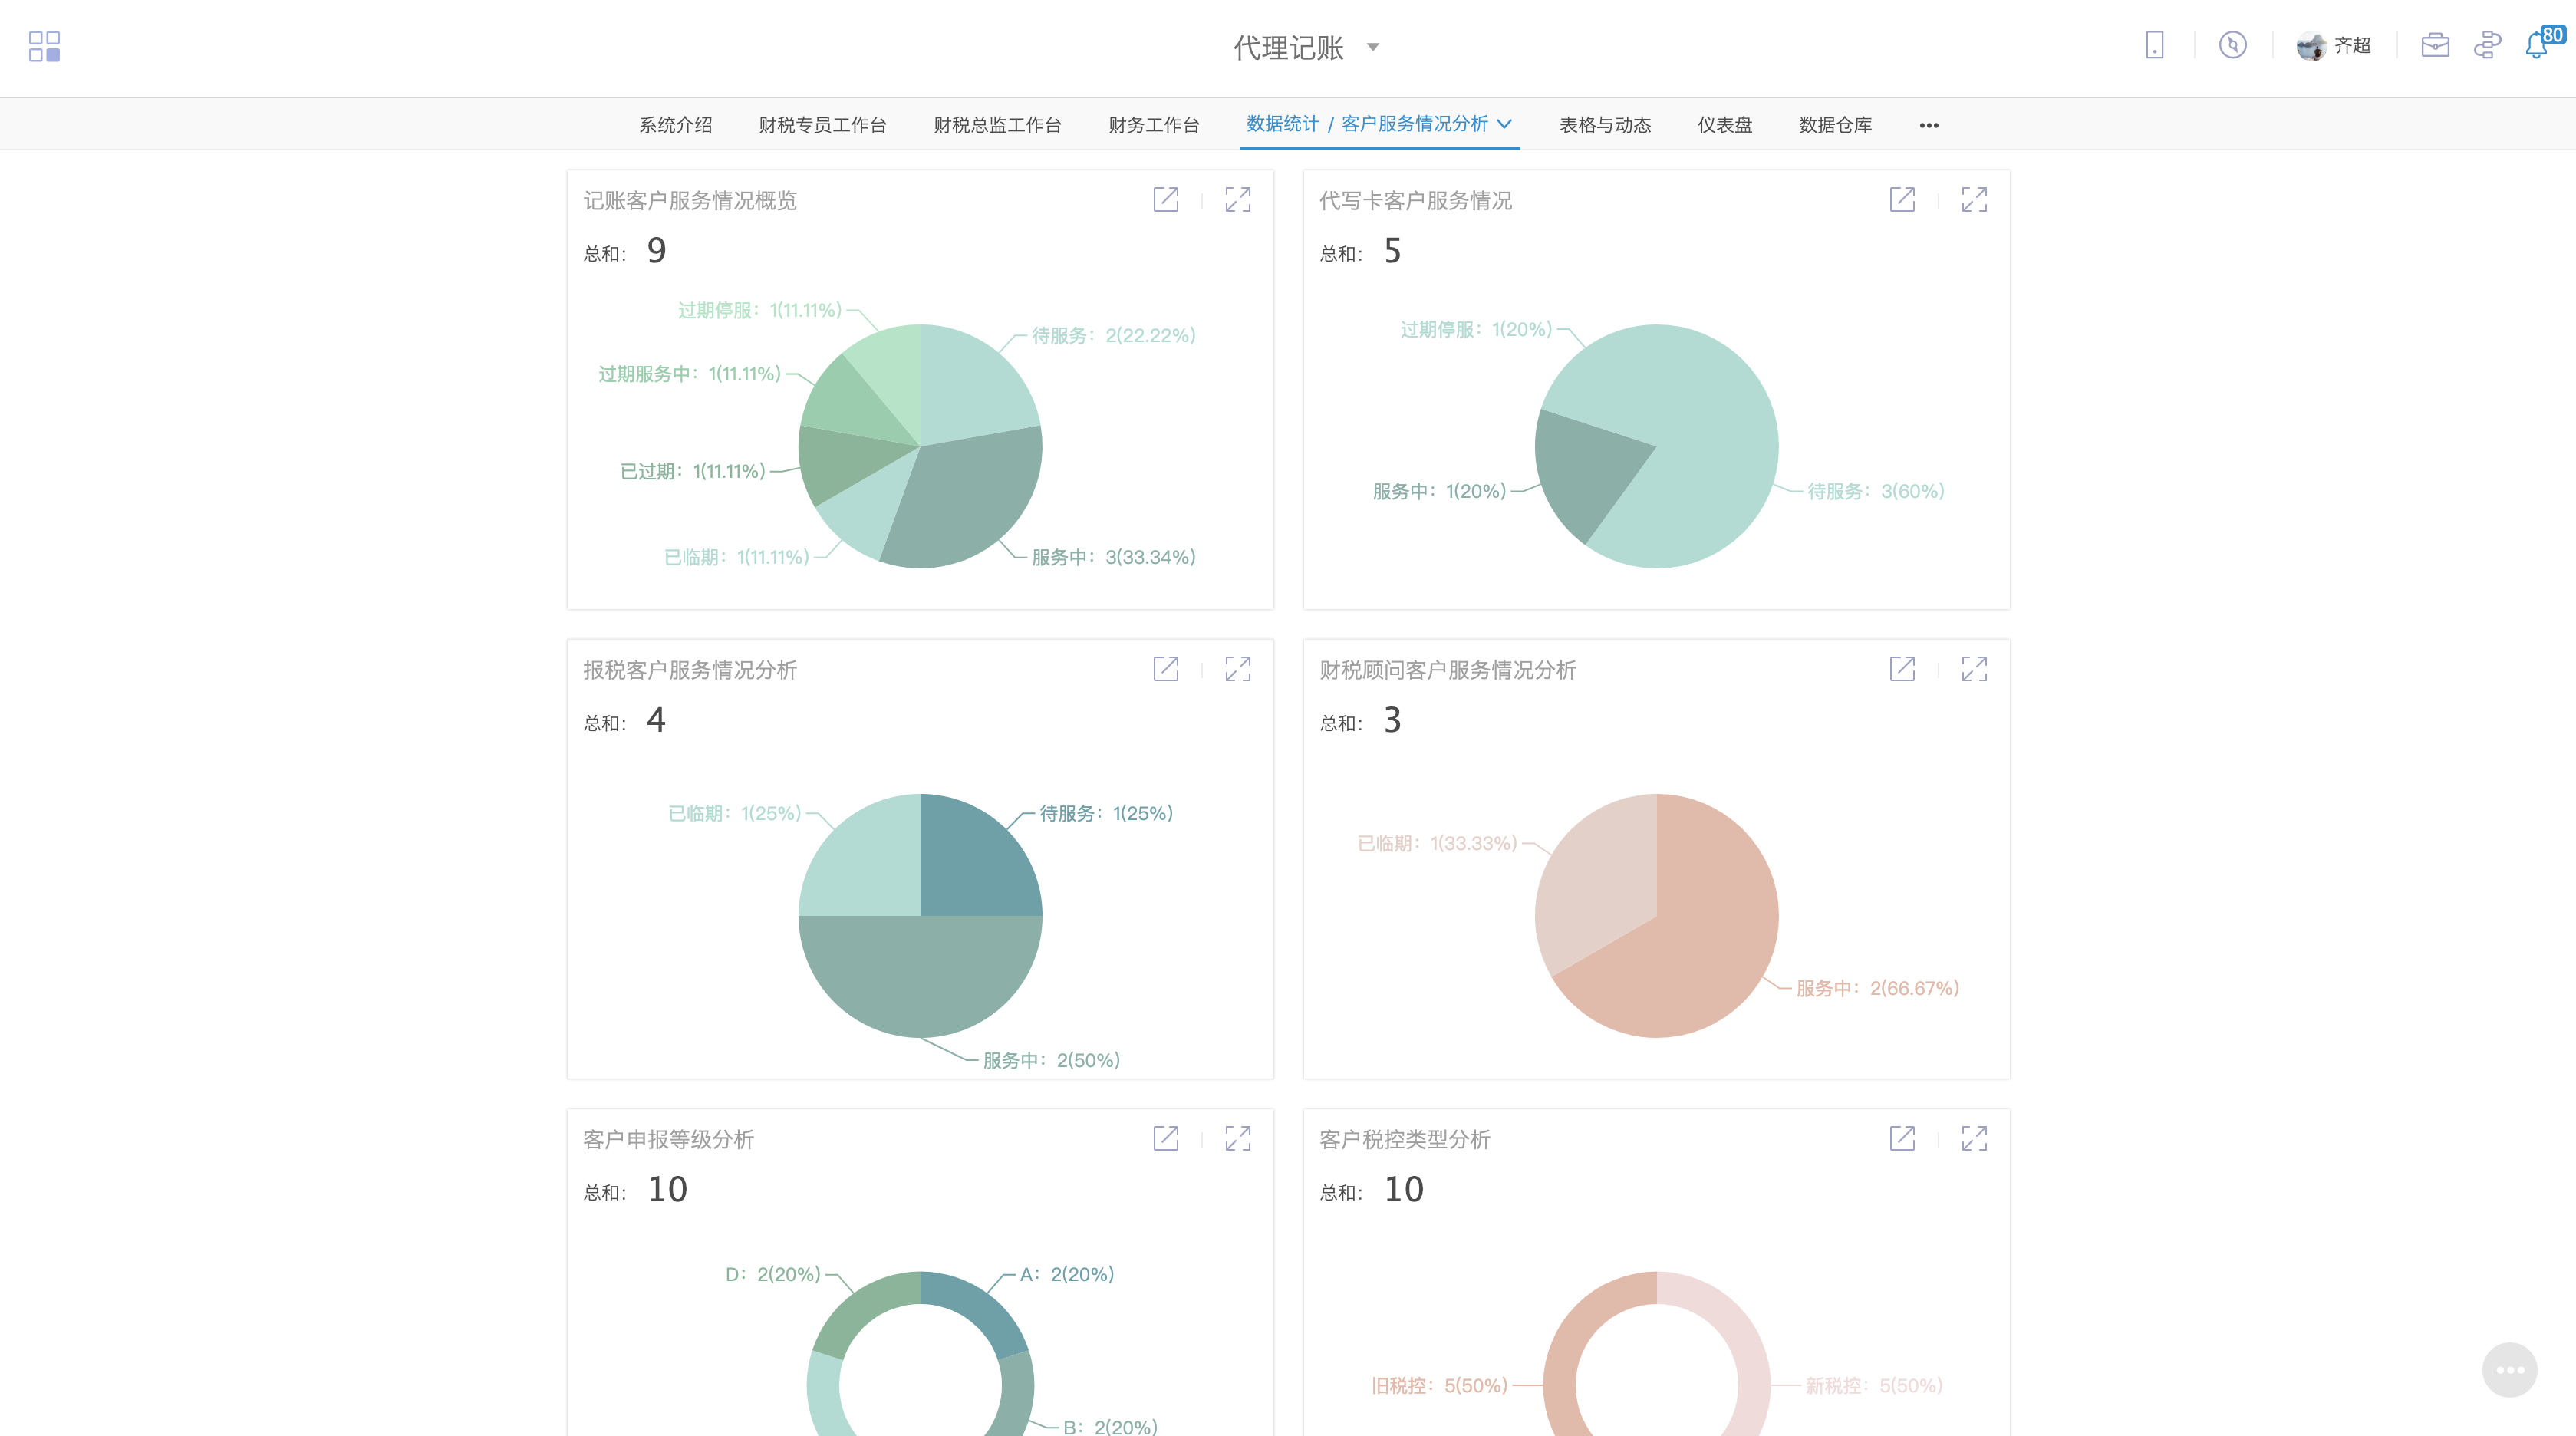Image resolution: width=2576 pixels, height=1436 pixels.
Task: Switch to 财税总监工作台 tab
Action: pyautogui.click(x=998, y=125)
